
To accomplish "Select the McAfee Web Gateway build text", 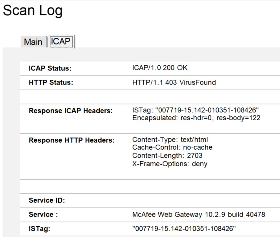I will 199,215.
